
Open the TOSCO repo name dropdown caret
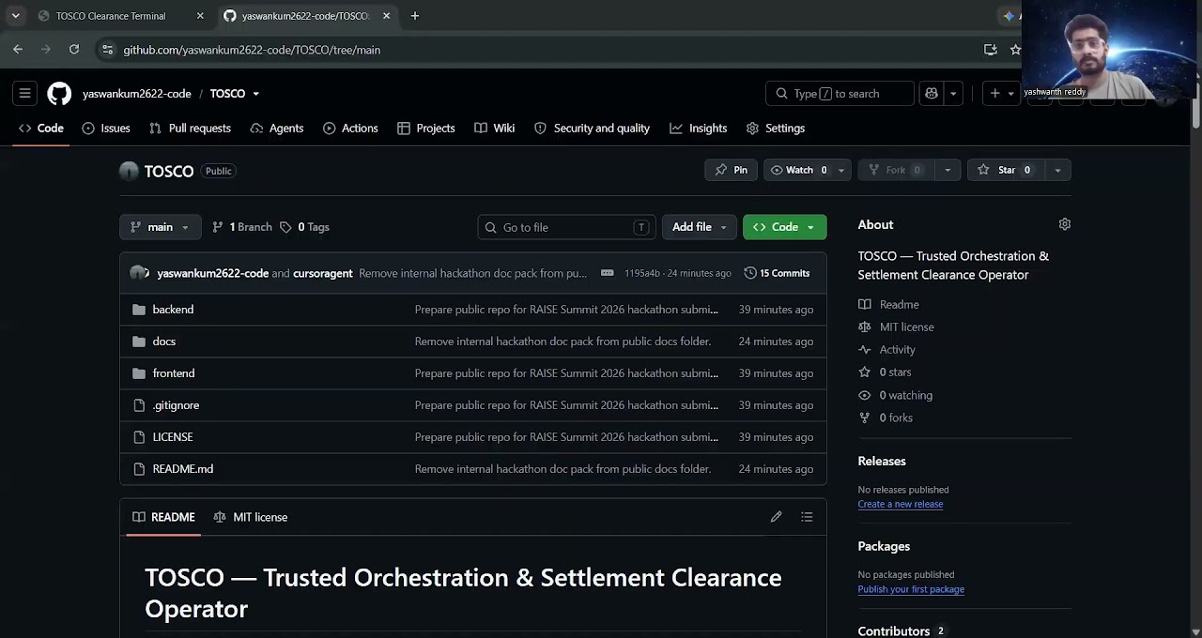pyautogui.click(x=255, y=94)
